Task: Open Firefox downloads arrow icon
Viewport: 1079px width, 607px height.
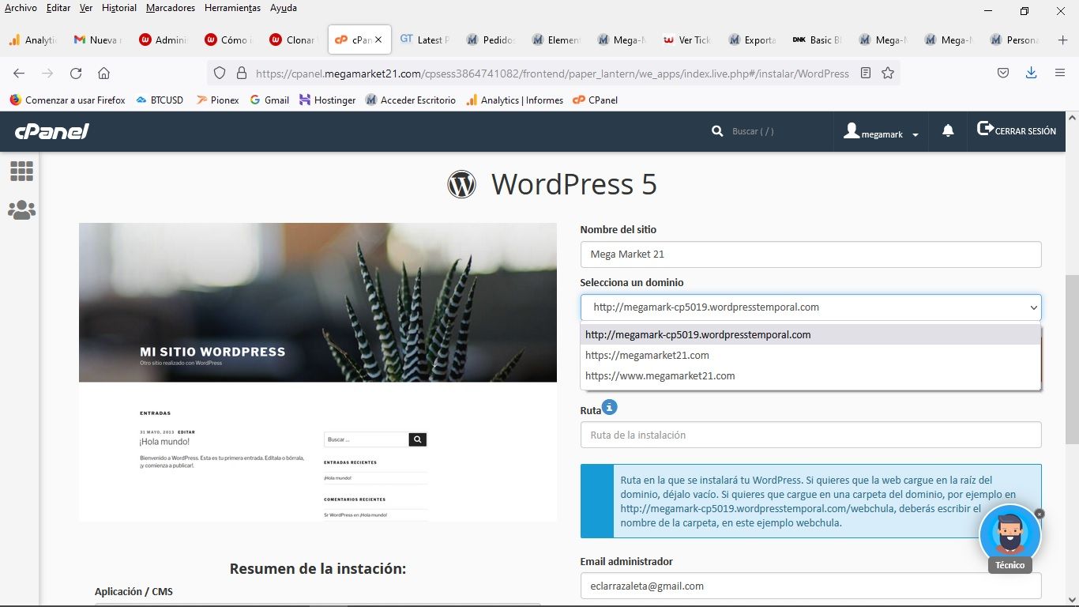Action: 1031,73
